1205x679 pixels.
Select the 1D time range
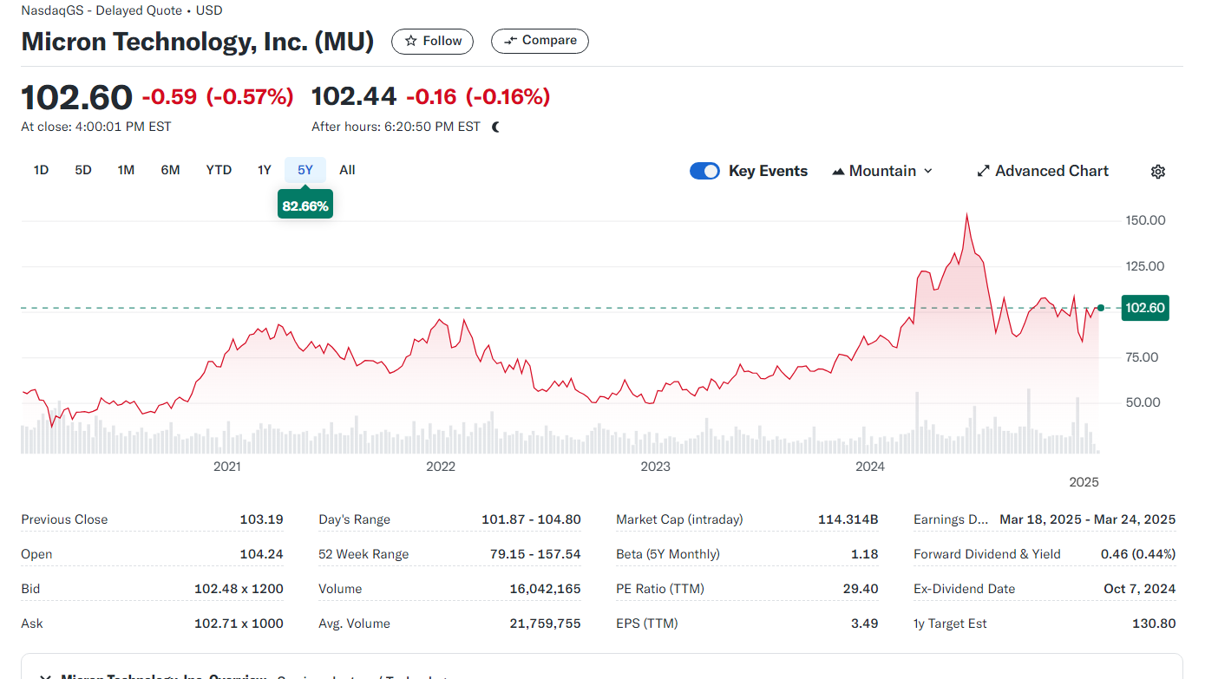click(41, 170)
